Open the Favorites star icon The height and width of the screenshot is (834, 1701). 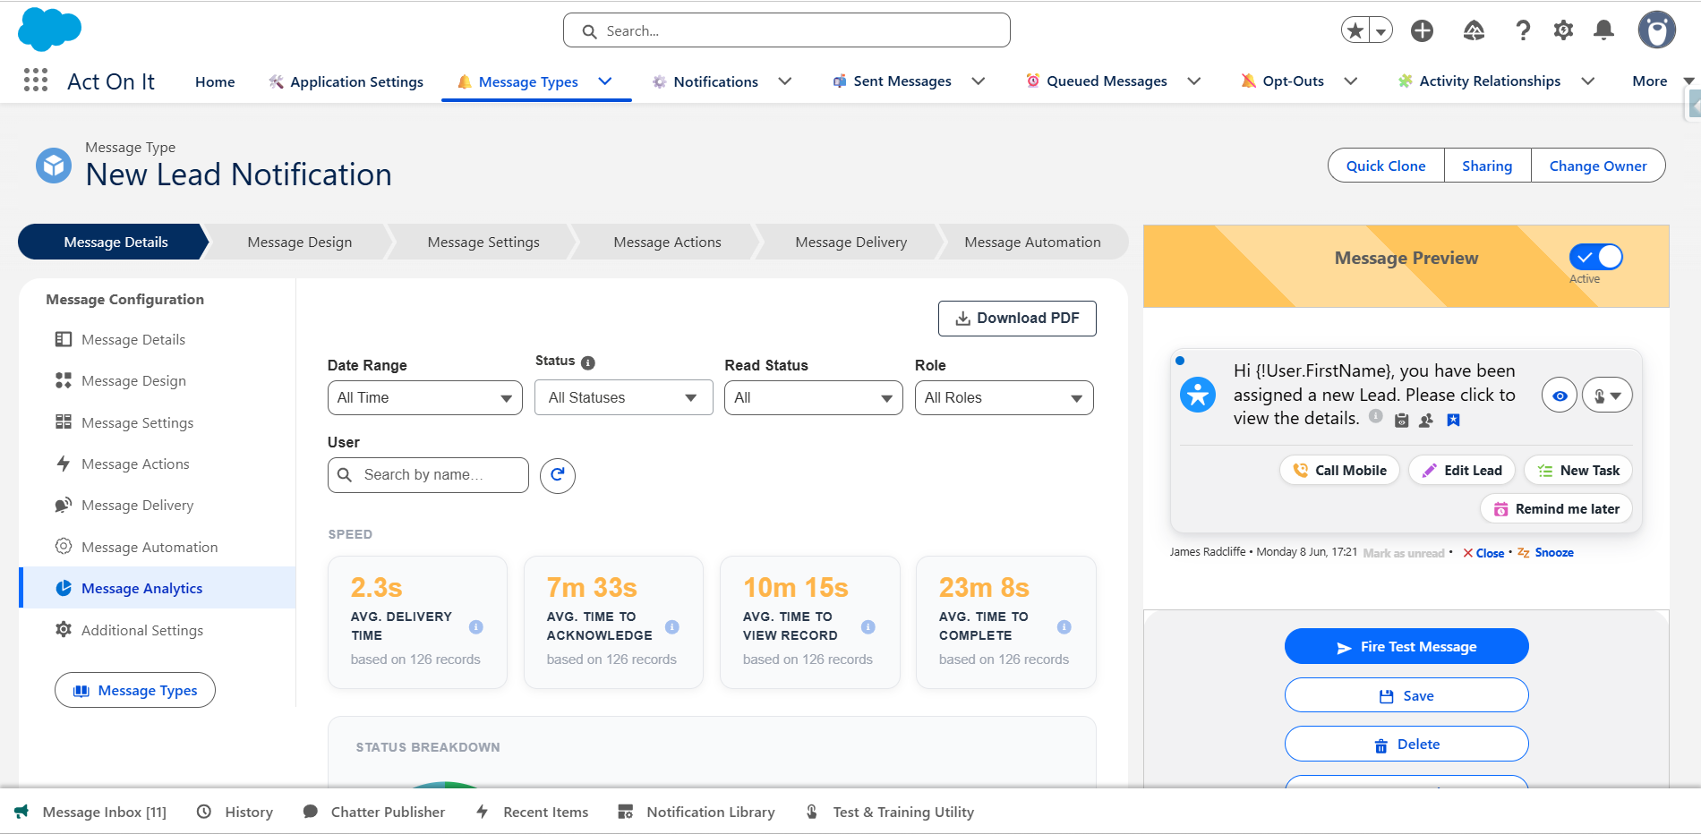tap(1355, 30)
